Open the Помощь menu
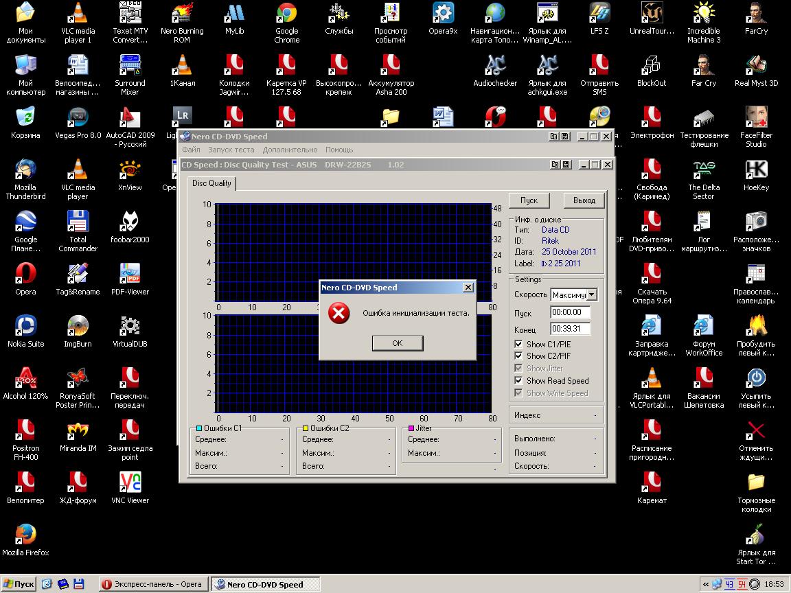The height and width of the screenshot is (593, 791). coord(339,150)
